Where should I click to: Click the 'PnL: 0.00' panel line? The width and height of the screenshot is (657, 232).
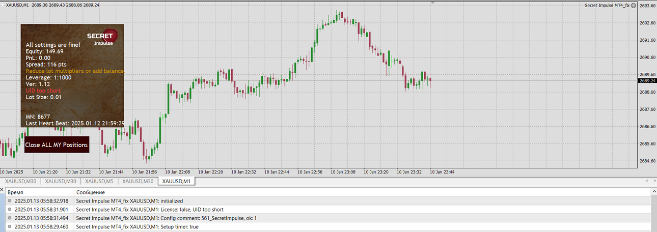click(38, 58)
